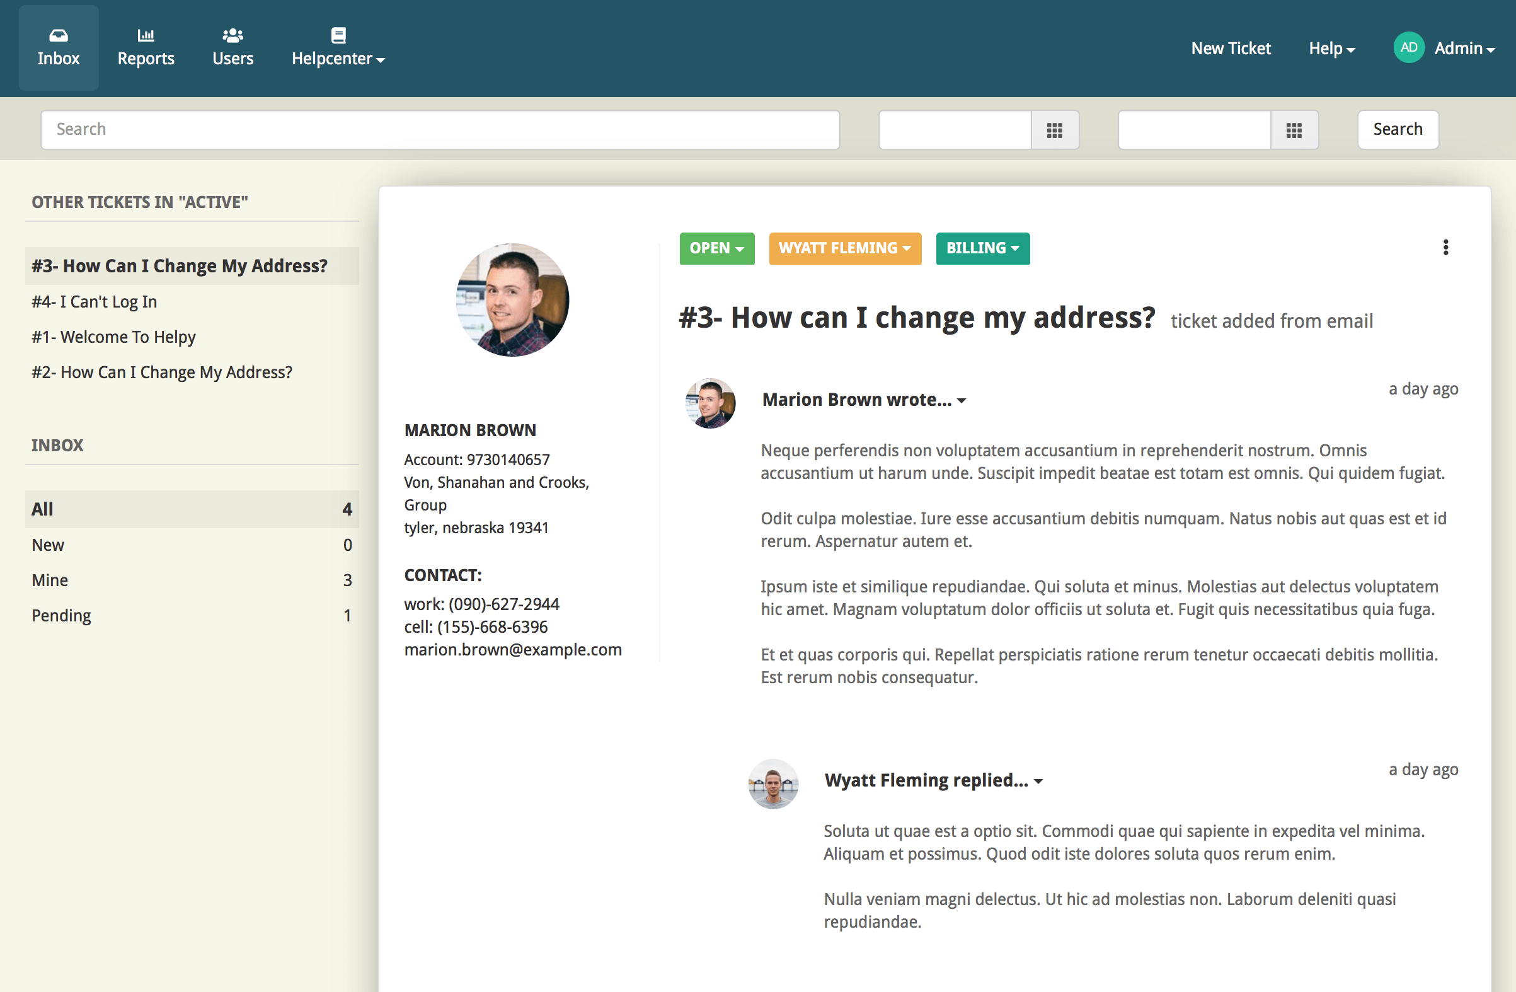Screen dimensions: 1516x992
Task: Select the Pending inbox filter
Action: point(61,616)
